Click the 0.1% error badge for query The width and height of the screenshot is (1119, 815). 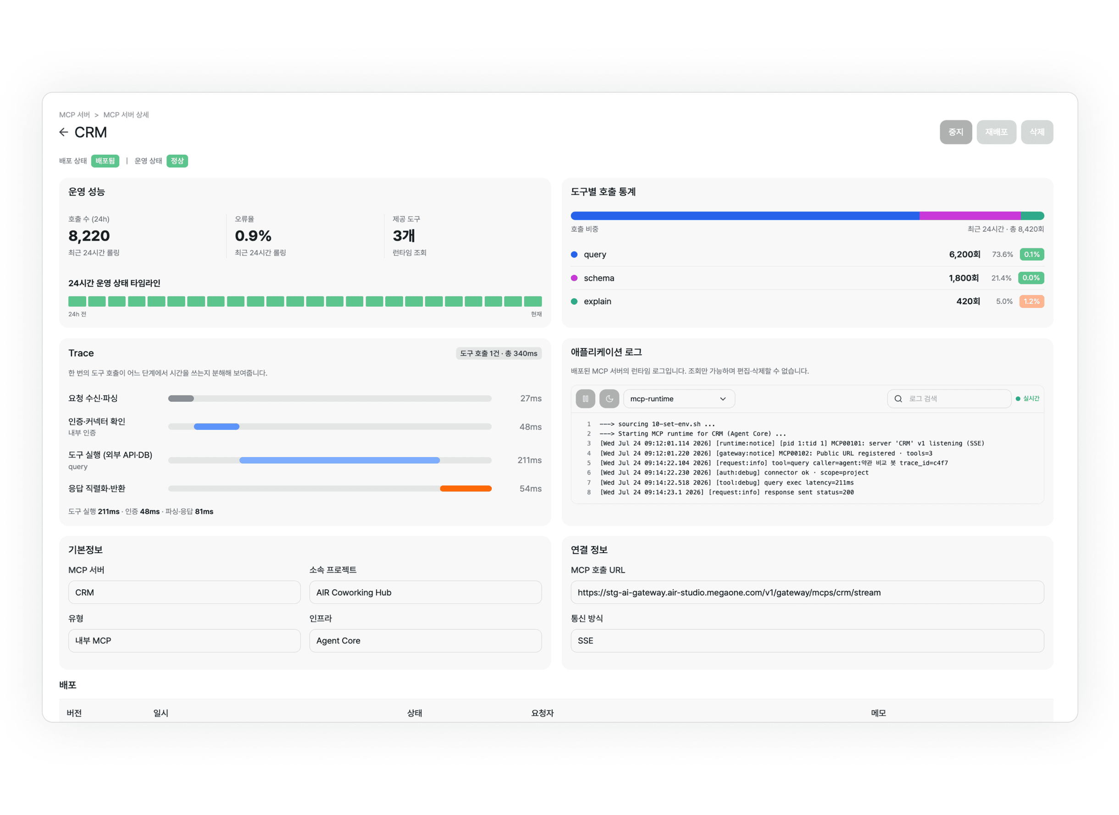(1031, 255)
